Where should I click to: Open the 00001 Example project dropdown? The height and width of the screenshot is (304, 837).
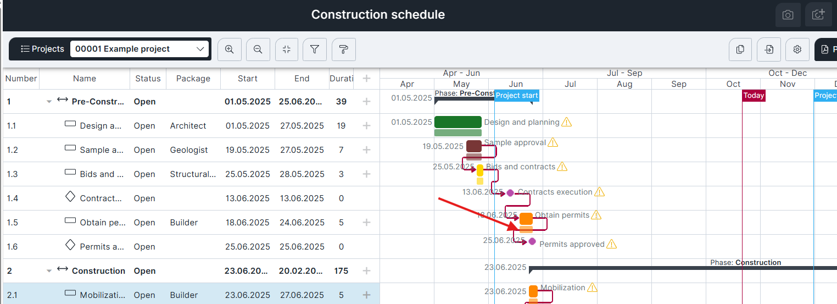[x=139, y=49]
